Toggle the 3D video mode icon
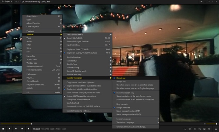This screenshot has height=132, width=219. coord(195,129)
